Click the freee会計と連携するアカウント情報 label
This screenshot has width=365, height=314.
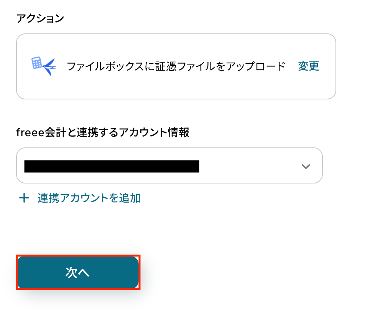103,132
